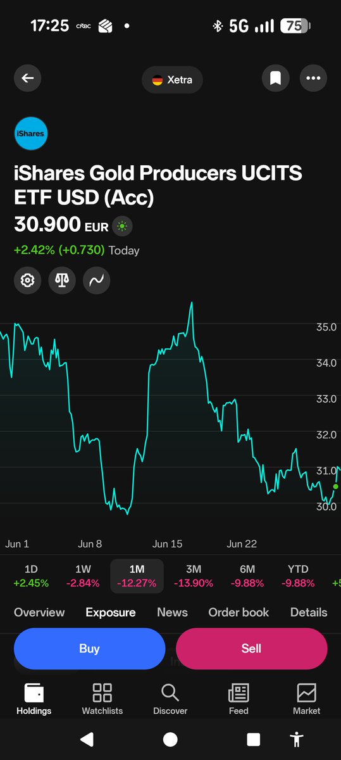Viewport: 341px width, 760px height.
Task: Tap the Android recents square button
Action: [x=254, y=739]
